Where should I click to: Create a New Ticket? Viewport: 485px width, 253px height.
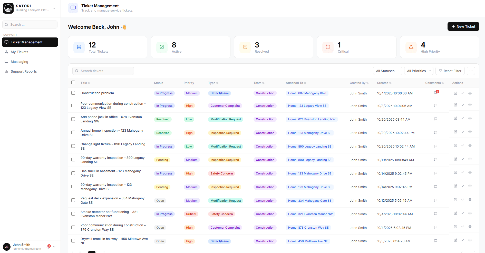(x=463, y=26)
